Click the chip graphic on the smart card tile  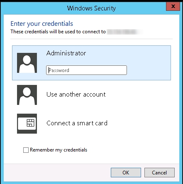[30, 123]
